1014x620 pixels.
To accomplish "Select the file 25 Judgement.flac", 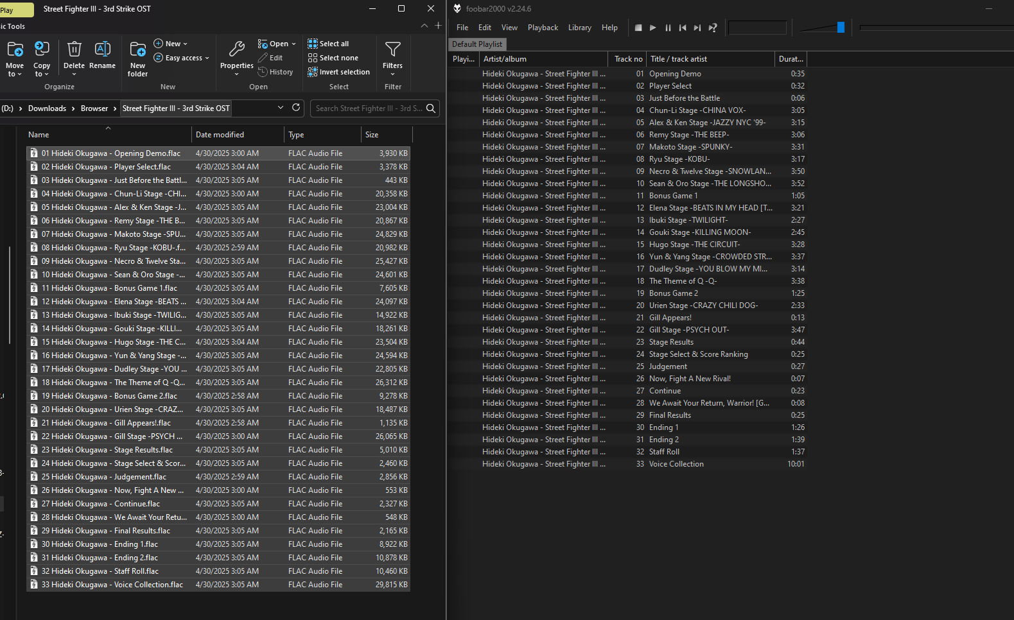I will click(x=218, y=477).
